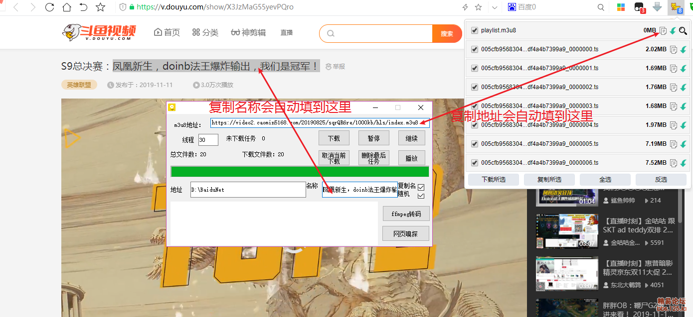Click the 下载 button in downloader window

(334, 138)
